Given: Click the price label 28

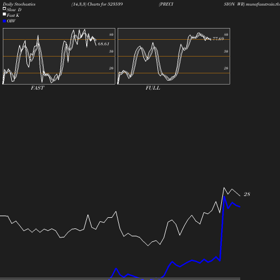Looking at the screenshot, I should pos(247,194).
